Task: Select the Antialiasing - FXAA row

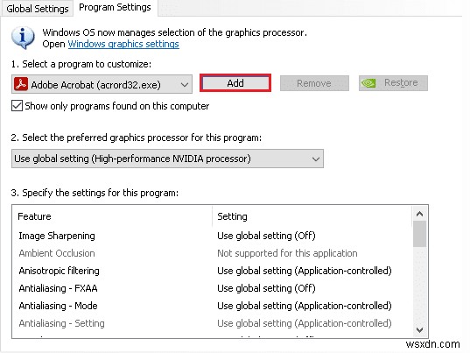Action: 212,288
